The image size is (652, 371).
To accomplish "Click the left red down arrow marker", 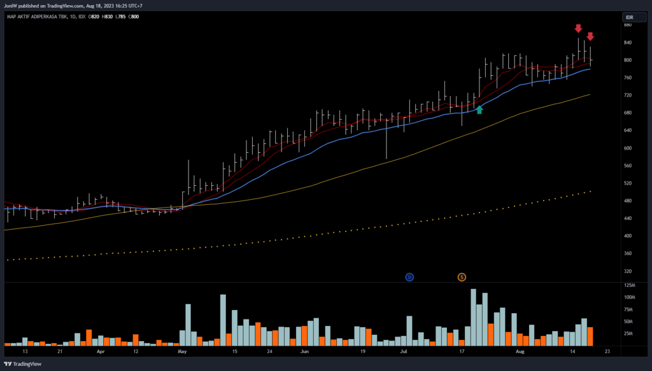I will point(578,28).
